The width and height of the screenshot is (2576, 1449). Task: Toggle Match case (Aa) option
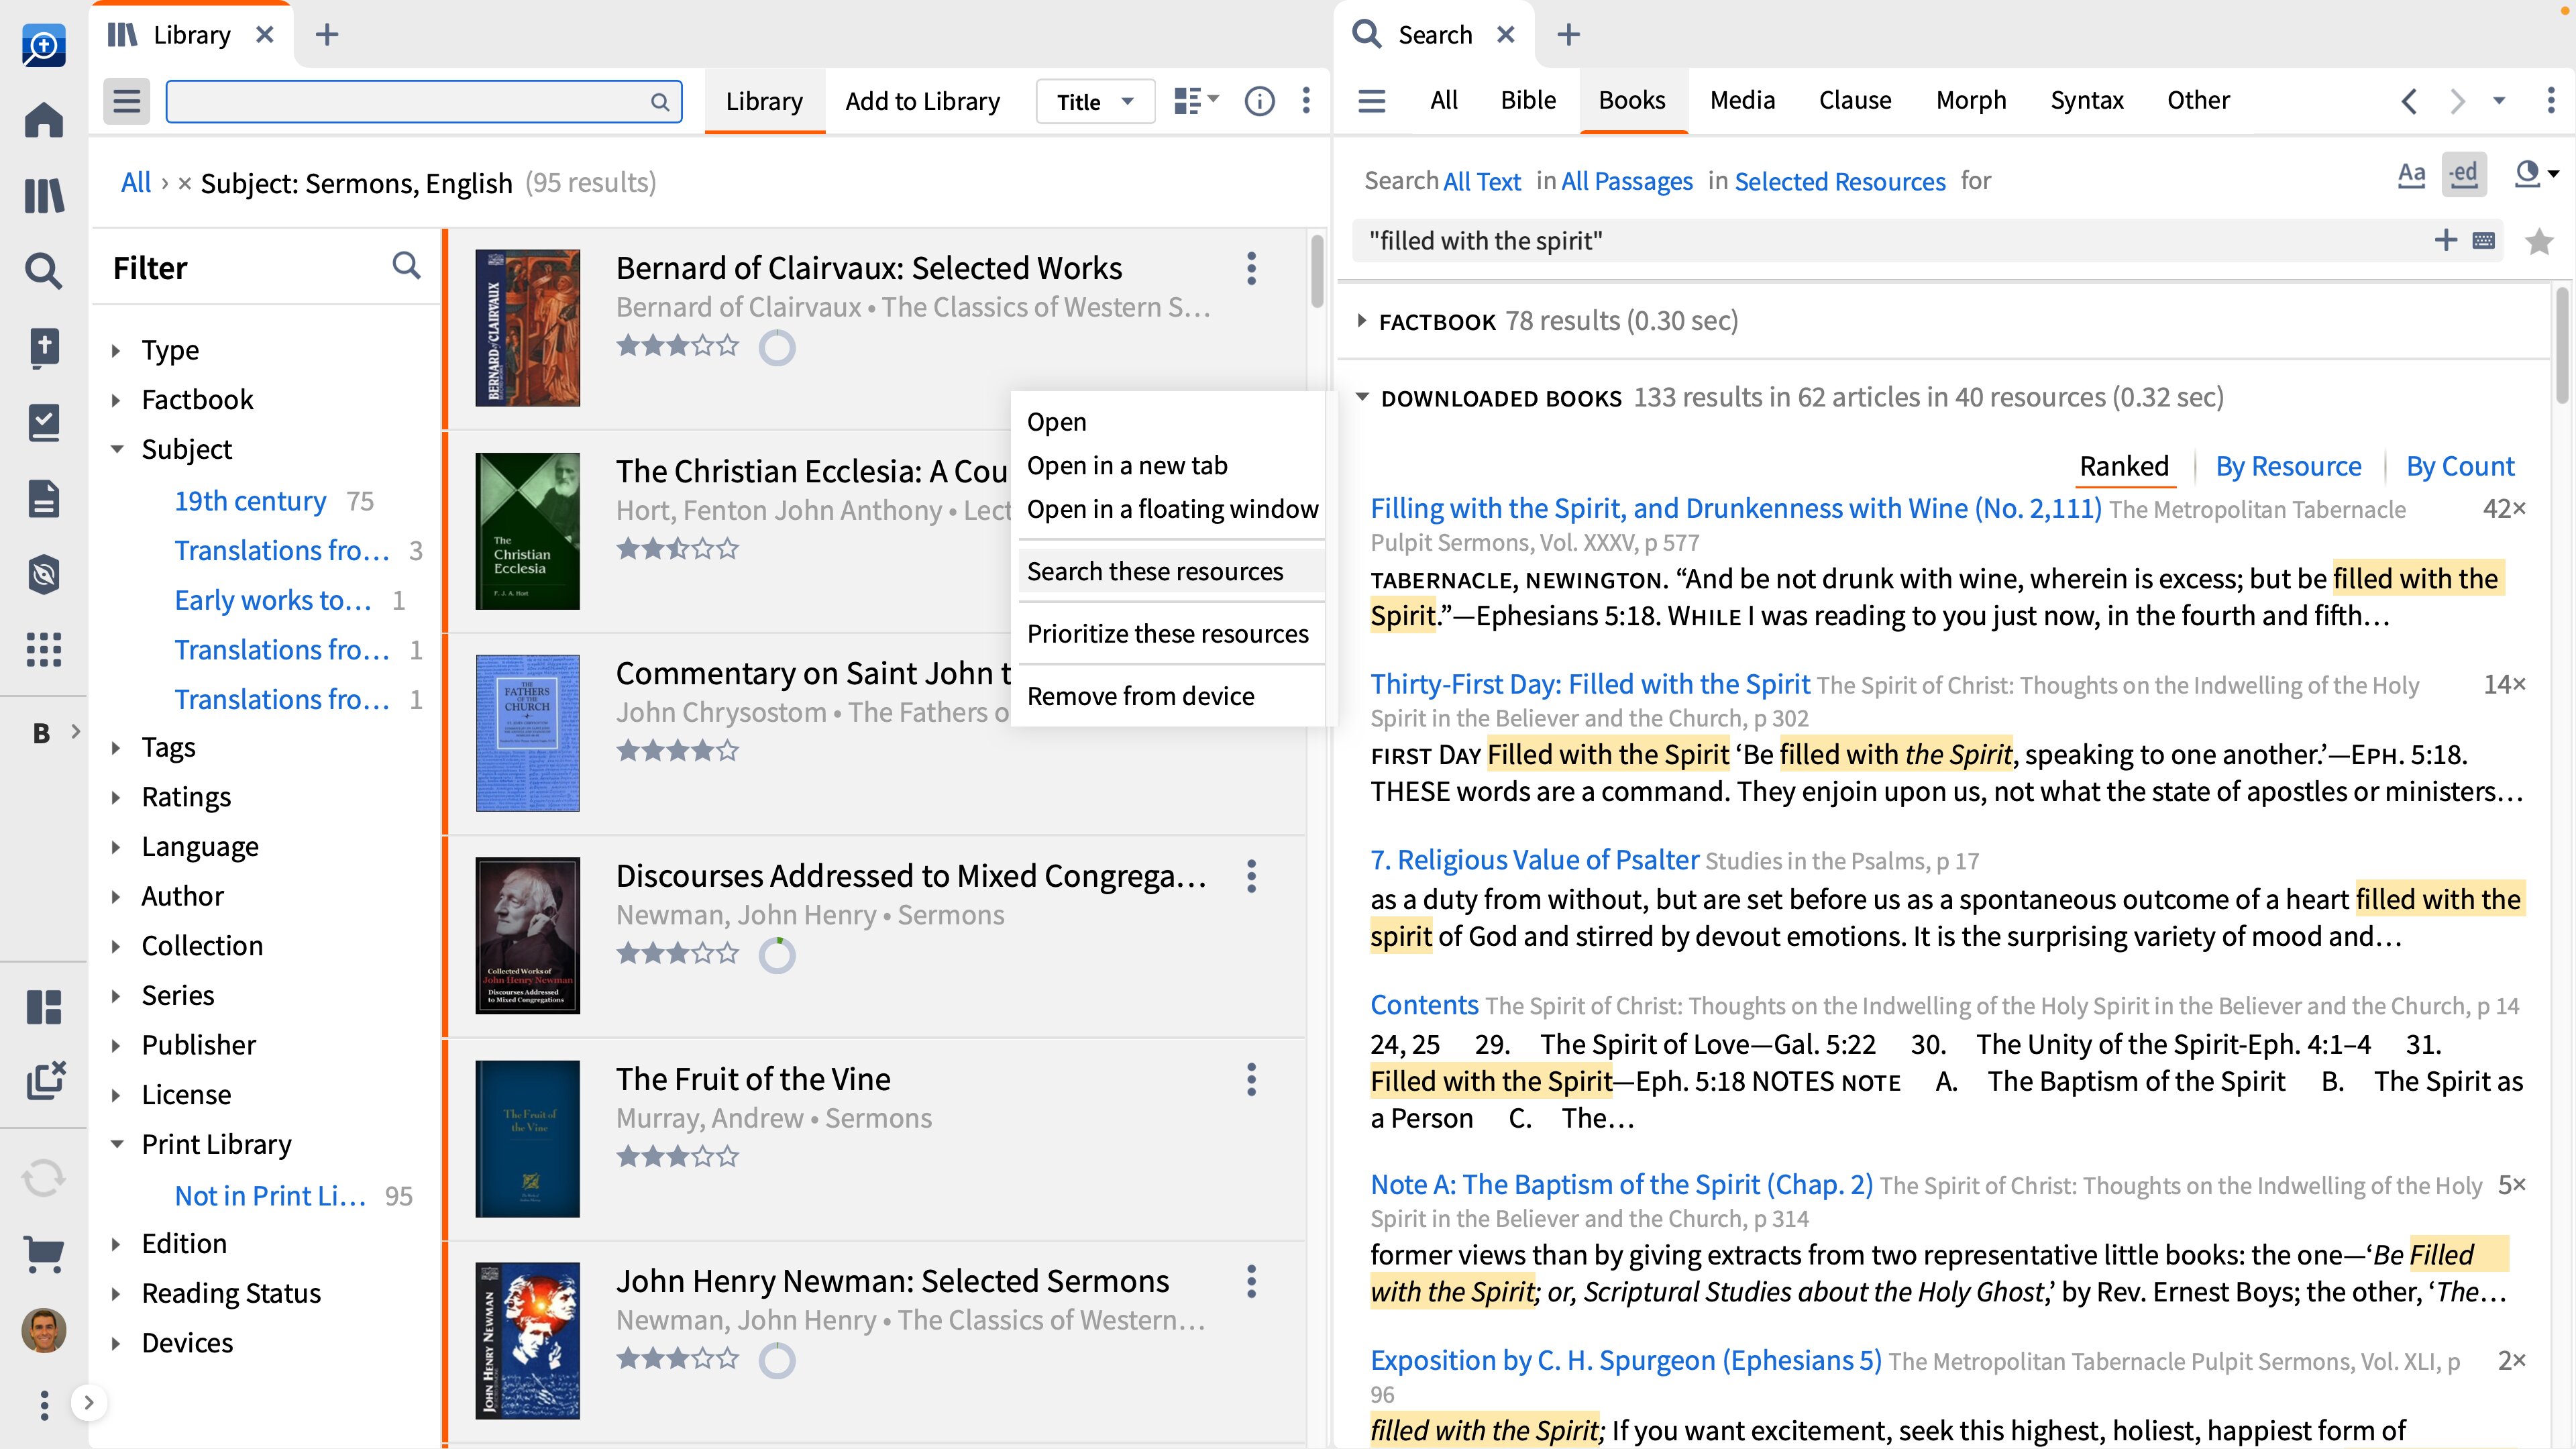[2411, 174]
